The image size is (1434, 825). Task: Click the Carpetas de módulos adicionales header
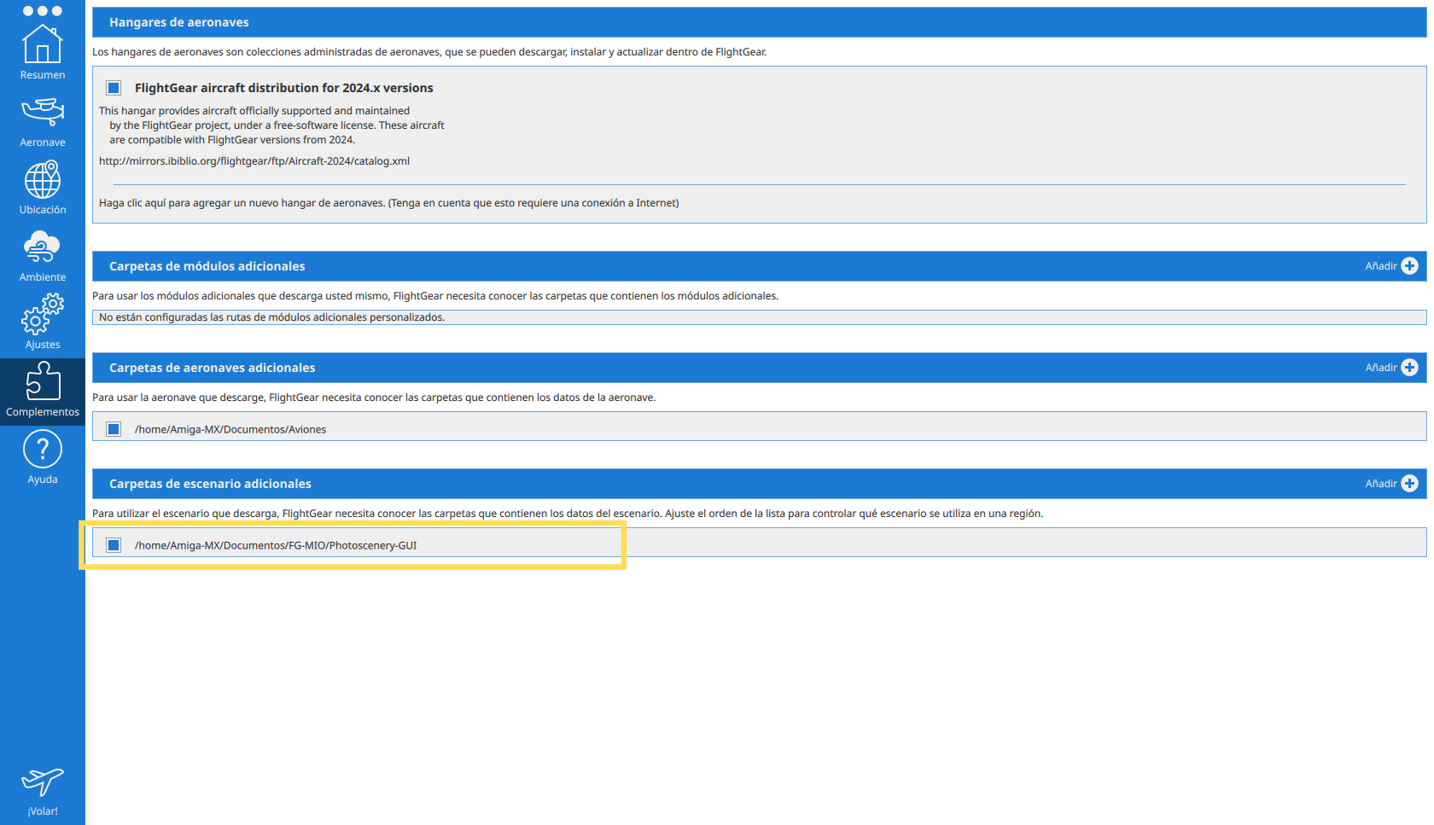pos(760,266)
